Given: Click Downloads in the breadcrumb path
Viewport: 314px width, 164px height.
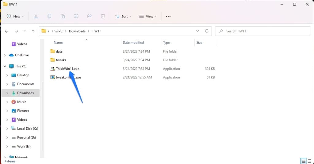Looking at the screenshot, I should click(77, 31).
